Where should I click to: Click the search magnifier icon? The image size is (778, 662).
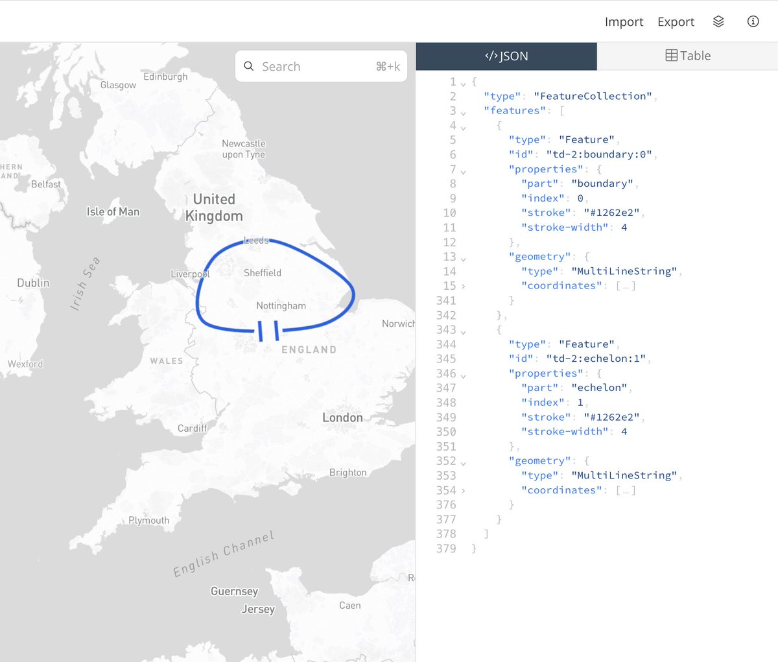(x=248, y=66)
